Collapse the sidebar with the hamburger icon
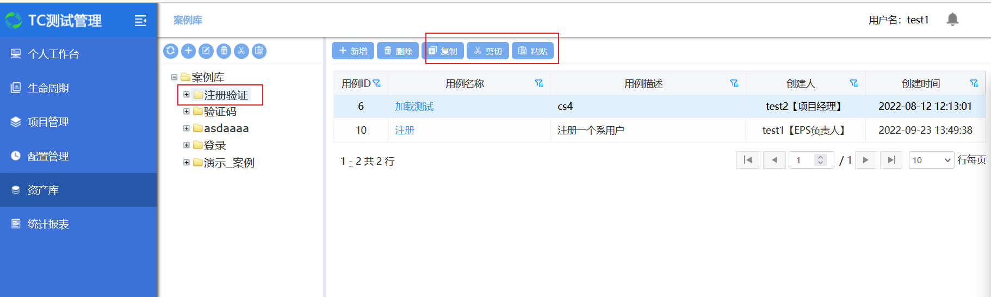 coord(140,21)
